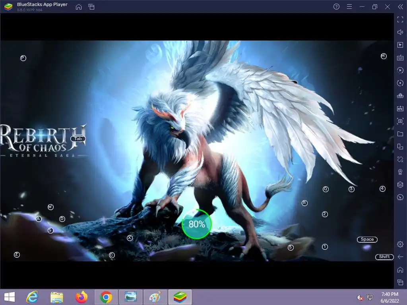Click the number 5 skill key overlay
This screenshot has height=305, width=407.
tap(291, 248)
